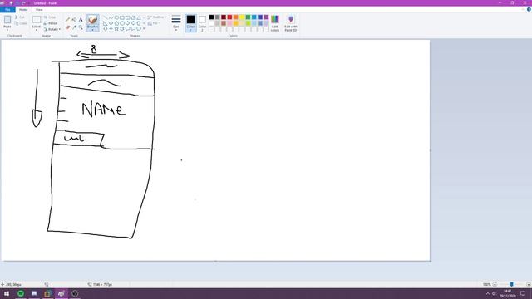Show hidden system tray icons chevron

pyautogui.click(x=488, y=293)
